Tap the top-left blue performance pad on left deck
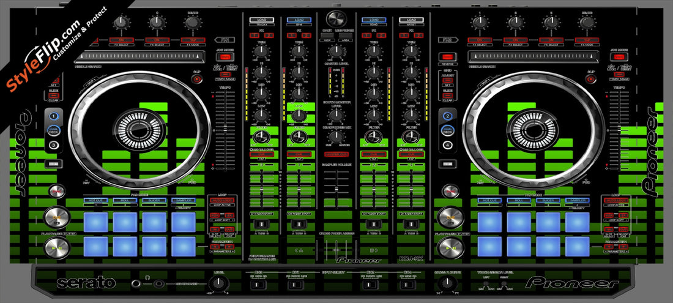 95,222
